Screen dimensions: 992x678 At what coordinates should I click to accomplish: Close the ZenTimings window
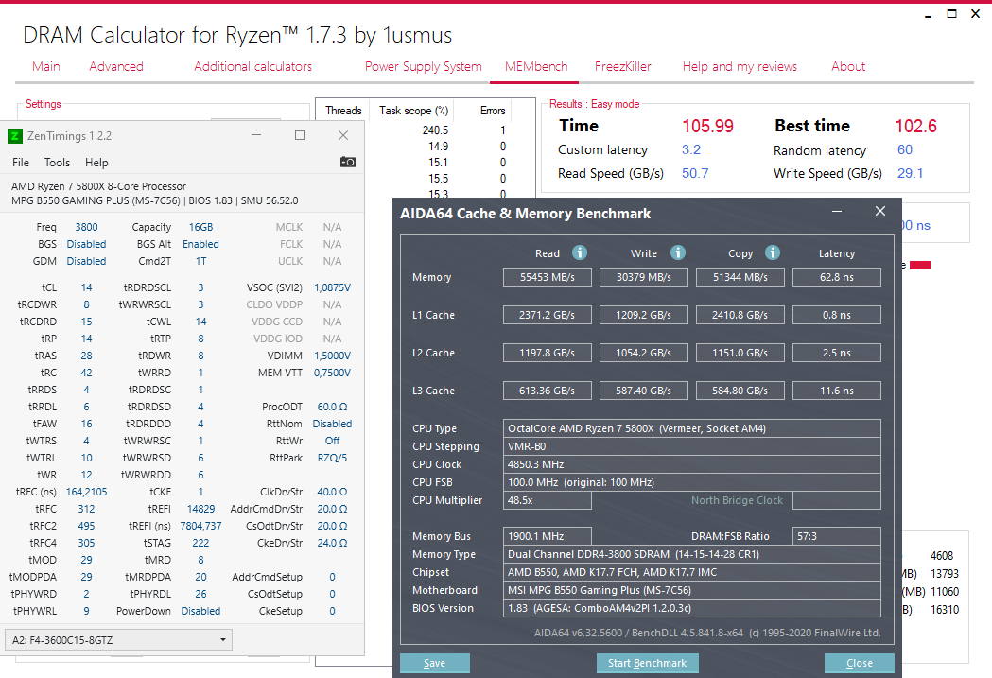tap(343, 135)
